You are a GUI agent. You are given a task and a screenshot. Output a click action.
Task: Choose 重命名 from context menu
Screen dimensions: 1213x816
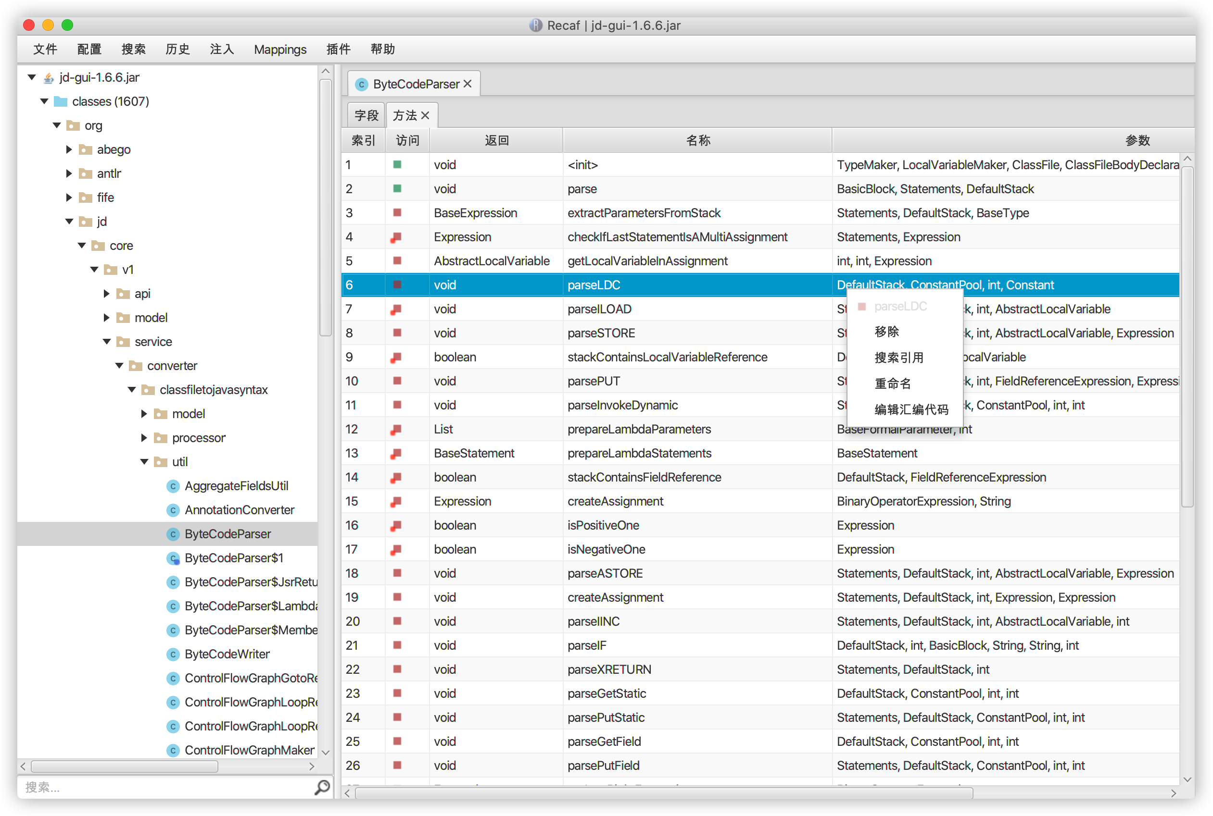(x=893, y=383)
